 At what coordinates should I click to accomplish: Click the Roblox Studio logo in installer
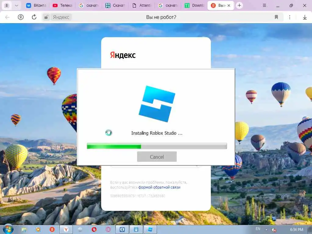(157, 104)
